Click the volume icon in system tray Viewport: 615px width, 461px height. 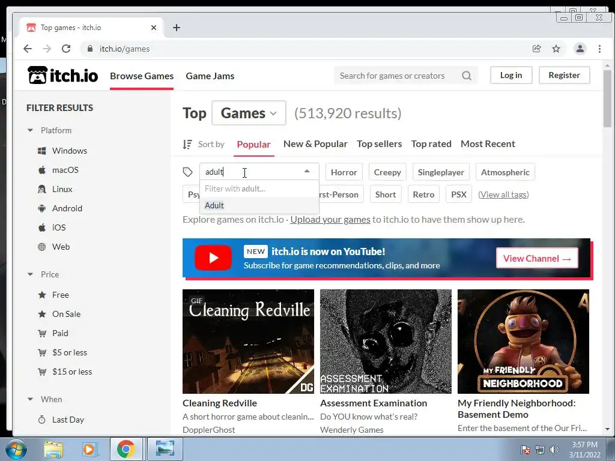(x=554, y=450)
